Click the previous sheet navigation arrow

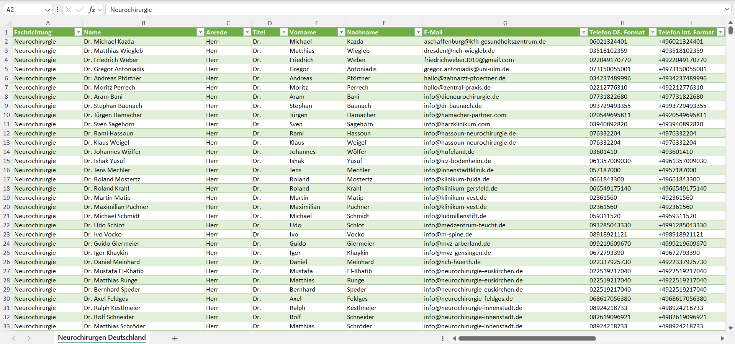pos(14,338)
